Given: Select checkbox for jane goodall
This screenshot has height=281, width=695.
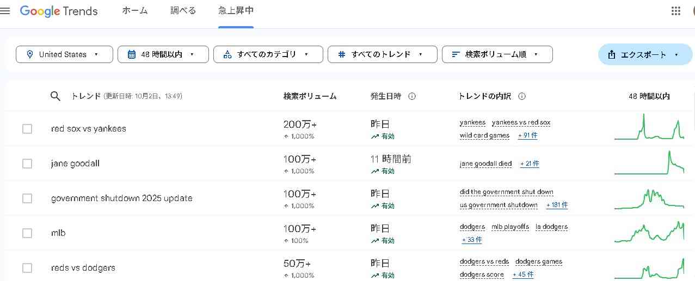Looking at the screenshot, I should [27, 164].
